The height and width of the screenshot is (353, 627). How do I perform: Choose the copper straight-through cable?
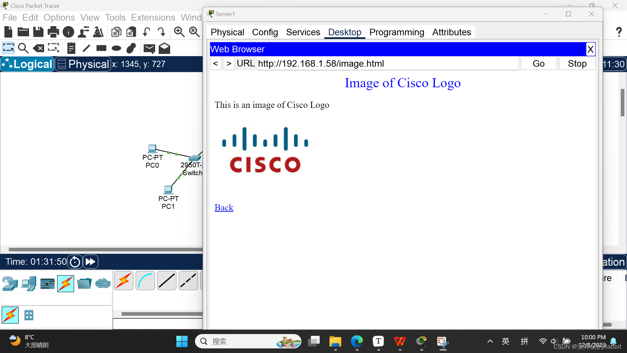[x=167, y=280]
